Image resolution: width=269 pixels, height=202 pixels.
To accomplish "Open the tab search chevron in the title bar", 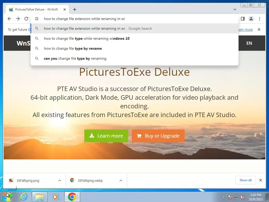I will (x=235, y=9).
